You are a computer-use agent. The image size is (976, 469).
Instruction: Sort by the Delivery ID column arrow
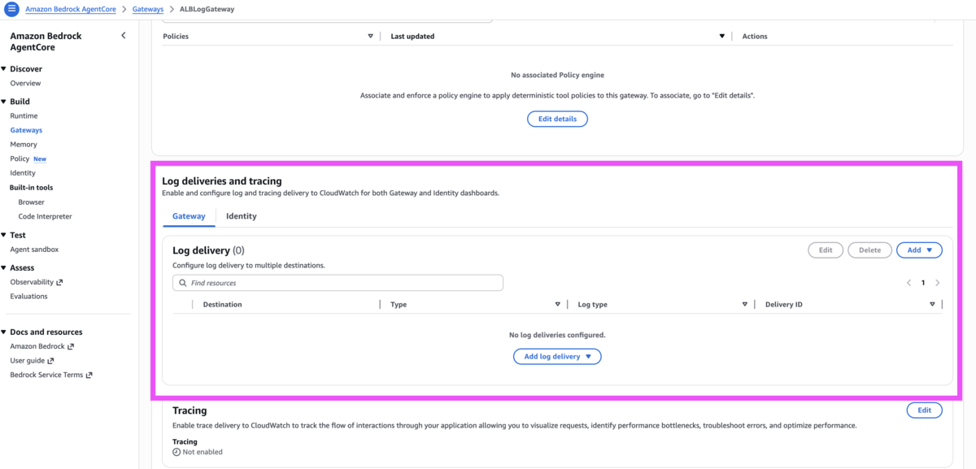tap(932, 305)
